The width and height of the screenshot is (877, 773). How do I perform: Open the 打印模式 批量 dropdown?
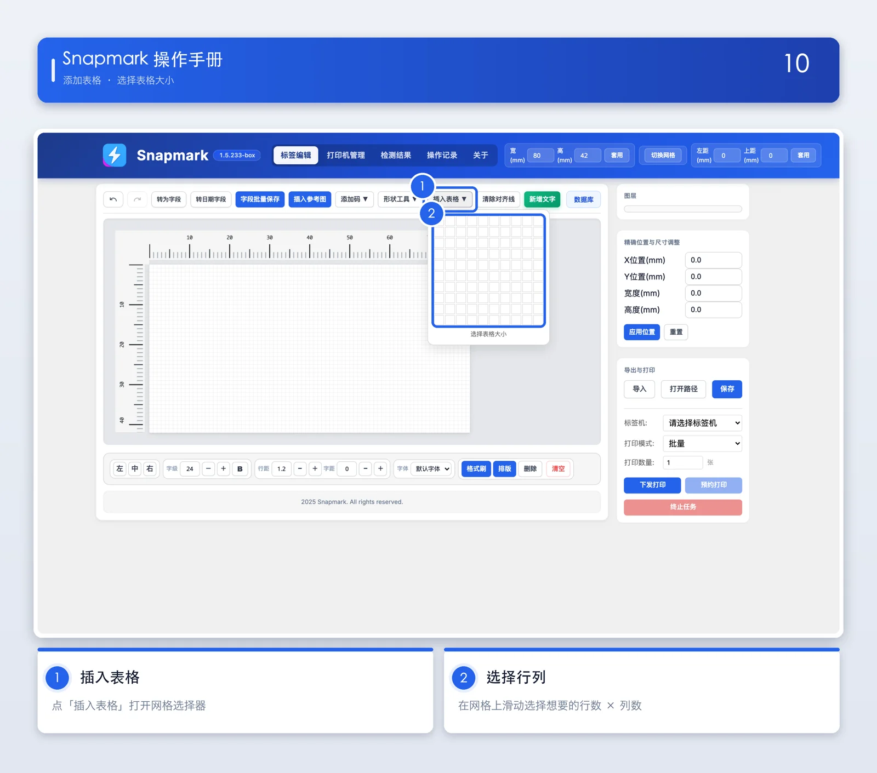702,444
